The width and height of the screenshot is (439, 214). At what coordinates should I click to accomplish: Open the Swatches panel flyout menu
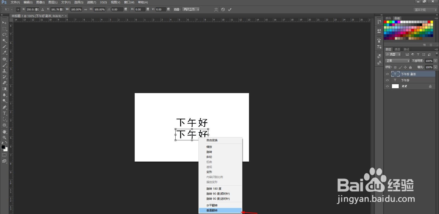point(436,18)
